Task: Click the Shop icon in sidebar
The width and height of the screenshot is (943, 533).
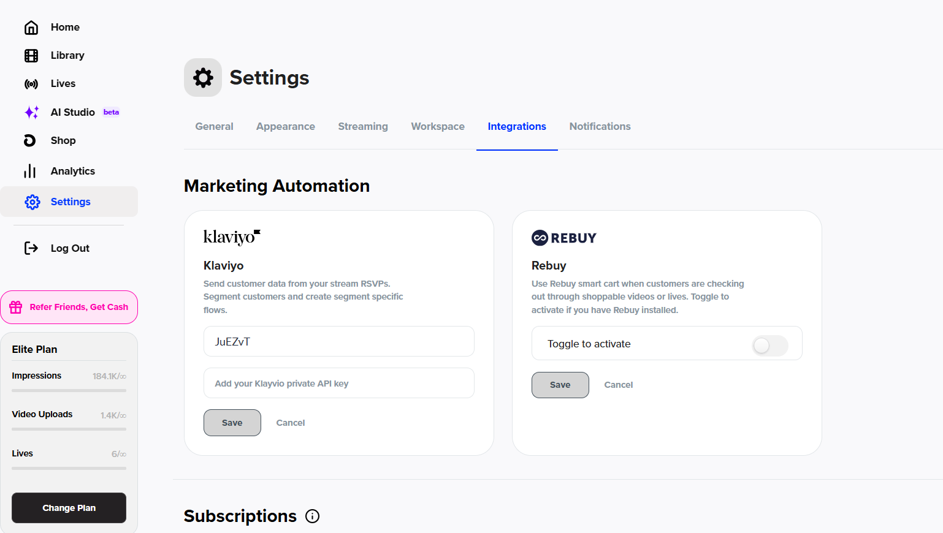Action: click(x=30, y=141)
